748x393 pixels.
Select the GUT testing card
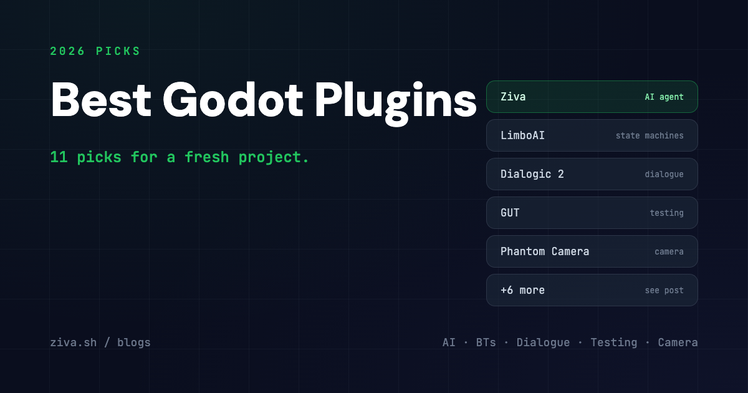coord(592,213)
